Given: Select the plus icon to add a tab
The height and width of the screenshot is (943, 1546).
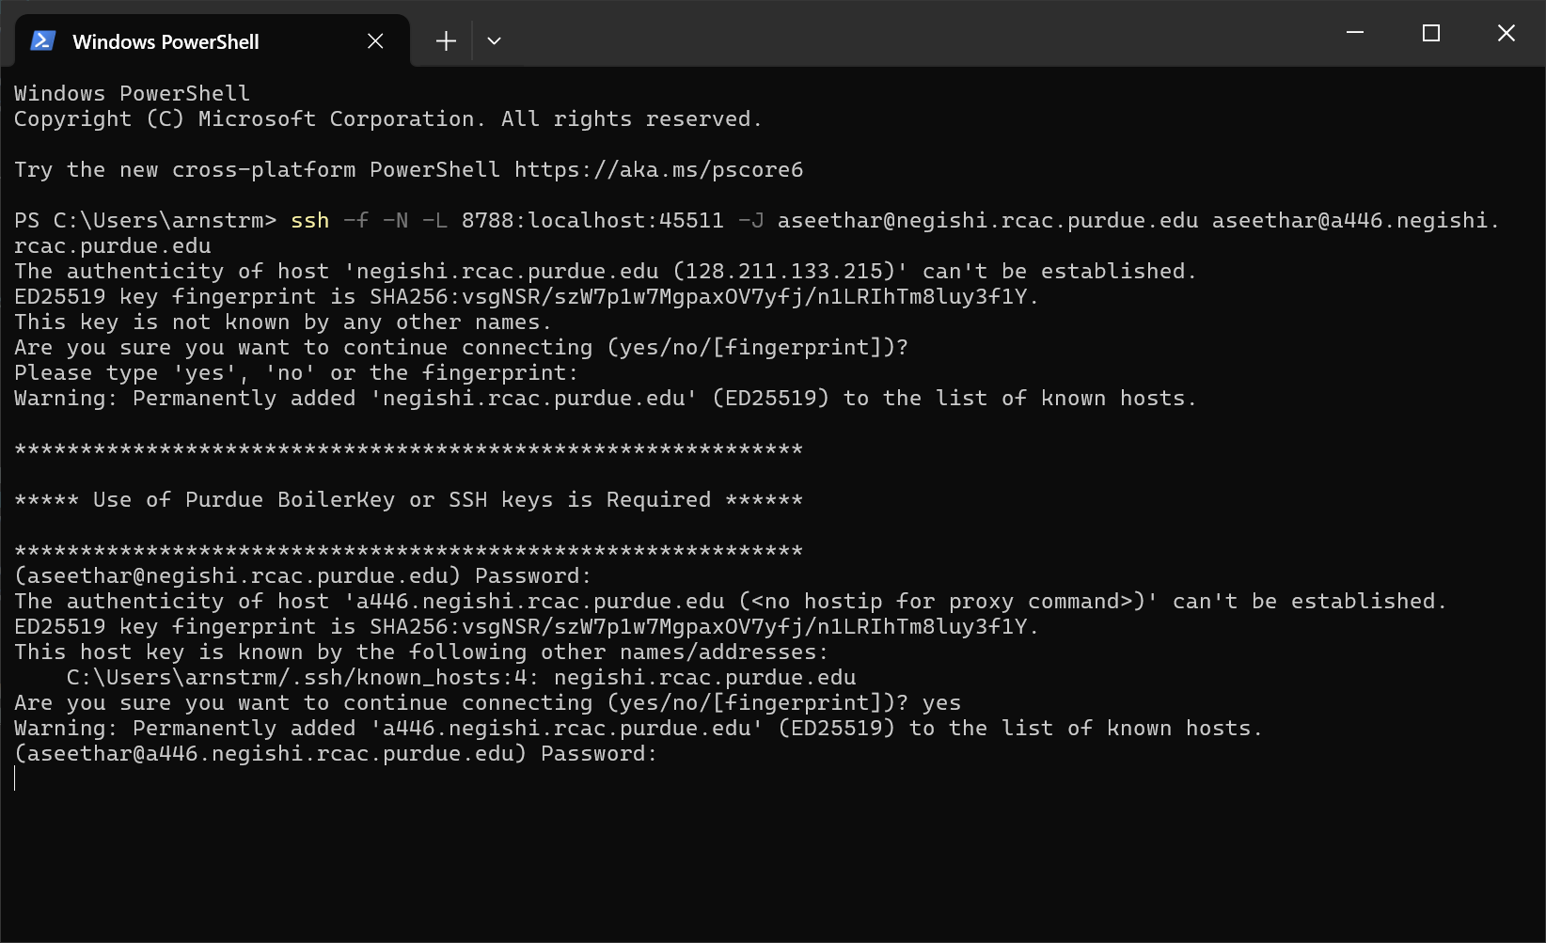Looking at the screenshot, I should click(x=445, y=40).
